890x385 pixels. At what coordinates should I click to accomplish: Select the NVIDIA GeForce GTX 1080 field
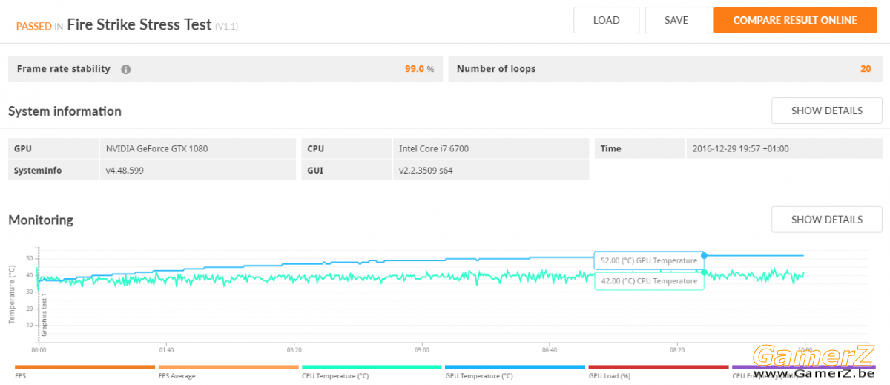pyautogui.click(x=198, y=148)
